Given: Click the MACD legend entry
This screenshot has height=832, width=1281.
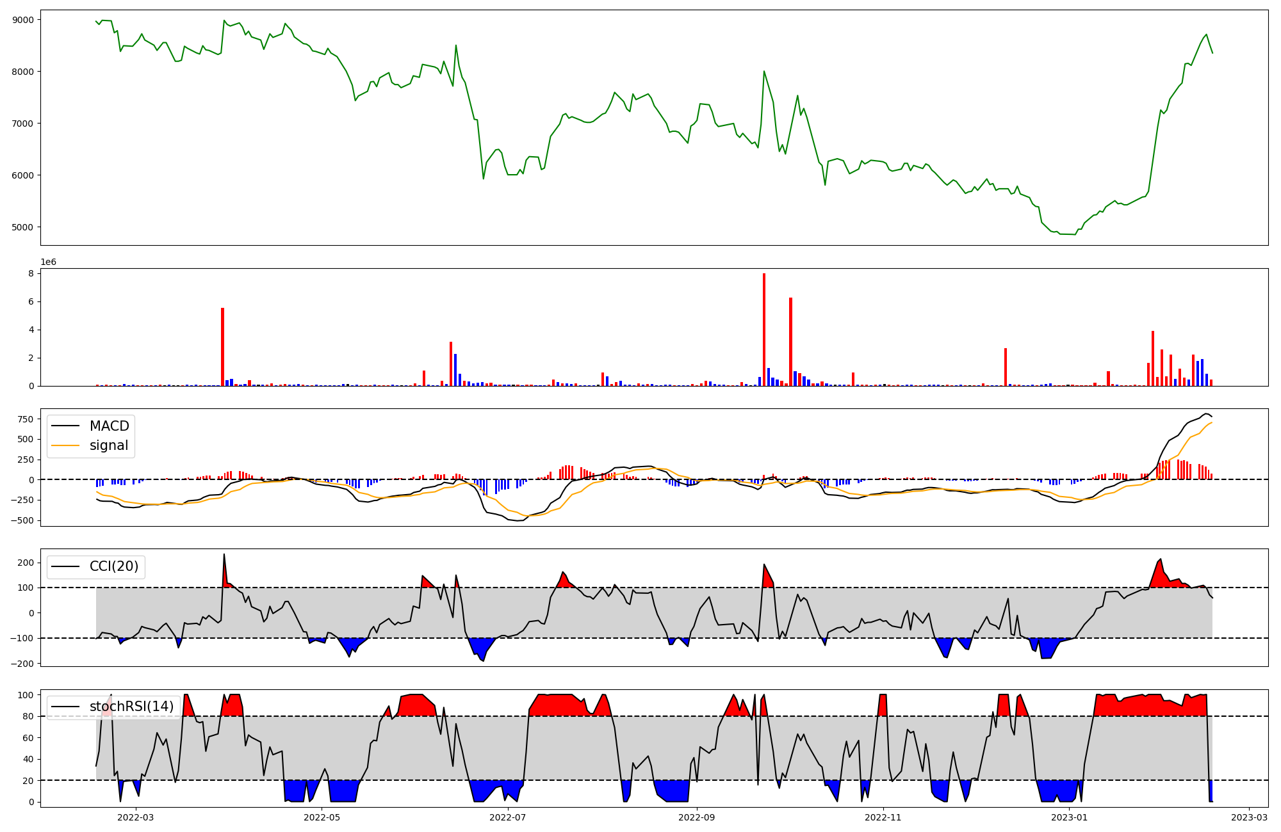Looking at the screenshot, I should 109,426.
